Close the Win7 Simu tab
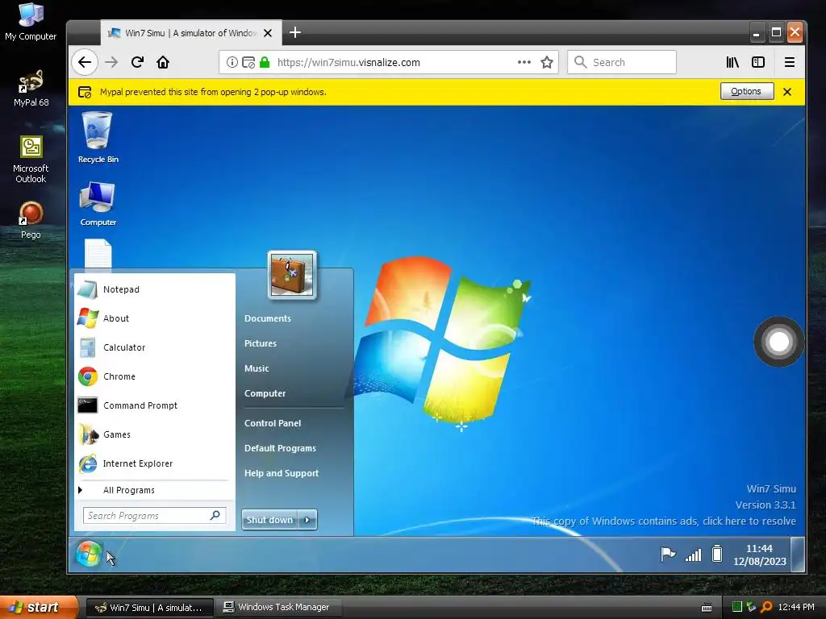The width and height of the screenshot is (826, 619). click(268, 33)
